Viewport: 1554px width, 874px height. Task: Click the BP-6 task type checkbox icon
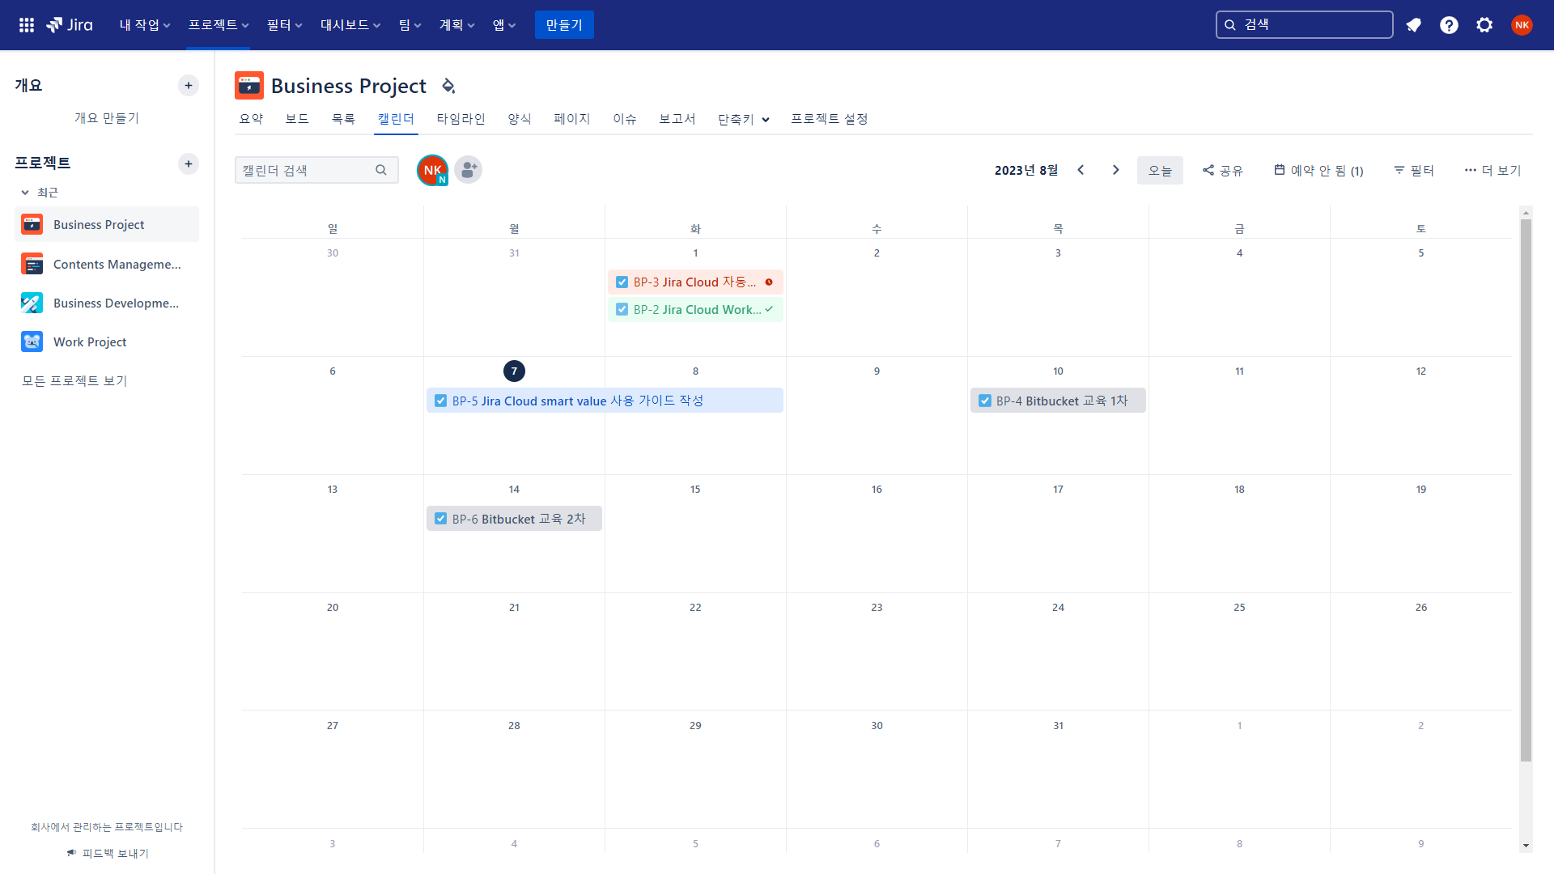(440, 519)
